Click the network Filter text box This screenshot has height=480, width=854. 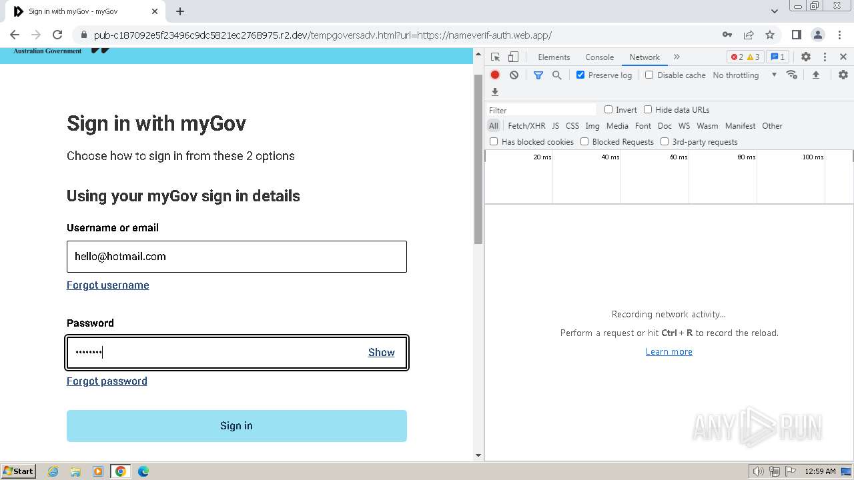coord(542,110)
